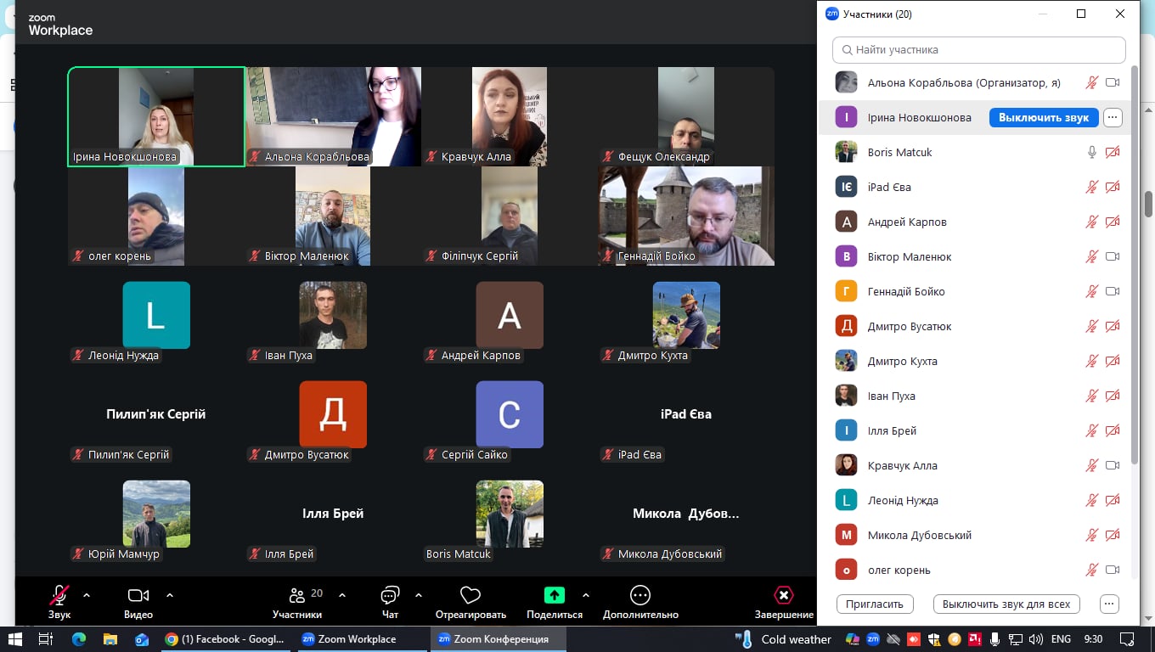Toggle the Звук microphone mute button
The image size is (1155, 652).
tap(59, 595)
